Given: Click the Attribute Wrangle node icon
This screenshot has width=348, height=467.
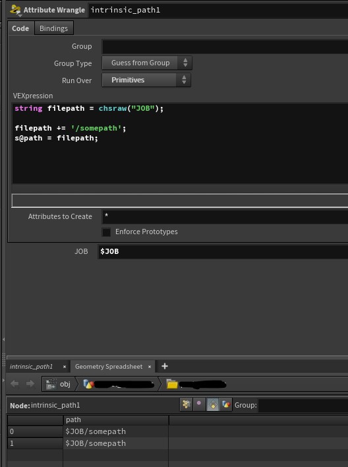Looking at the screenshot, I should (15, 10).
